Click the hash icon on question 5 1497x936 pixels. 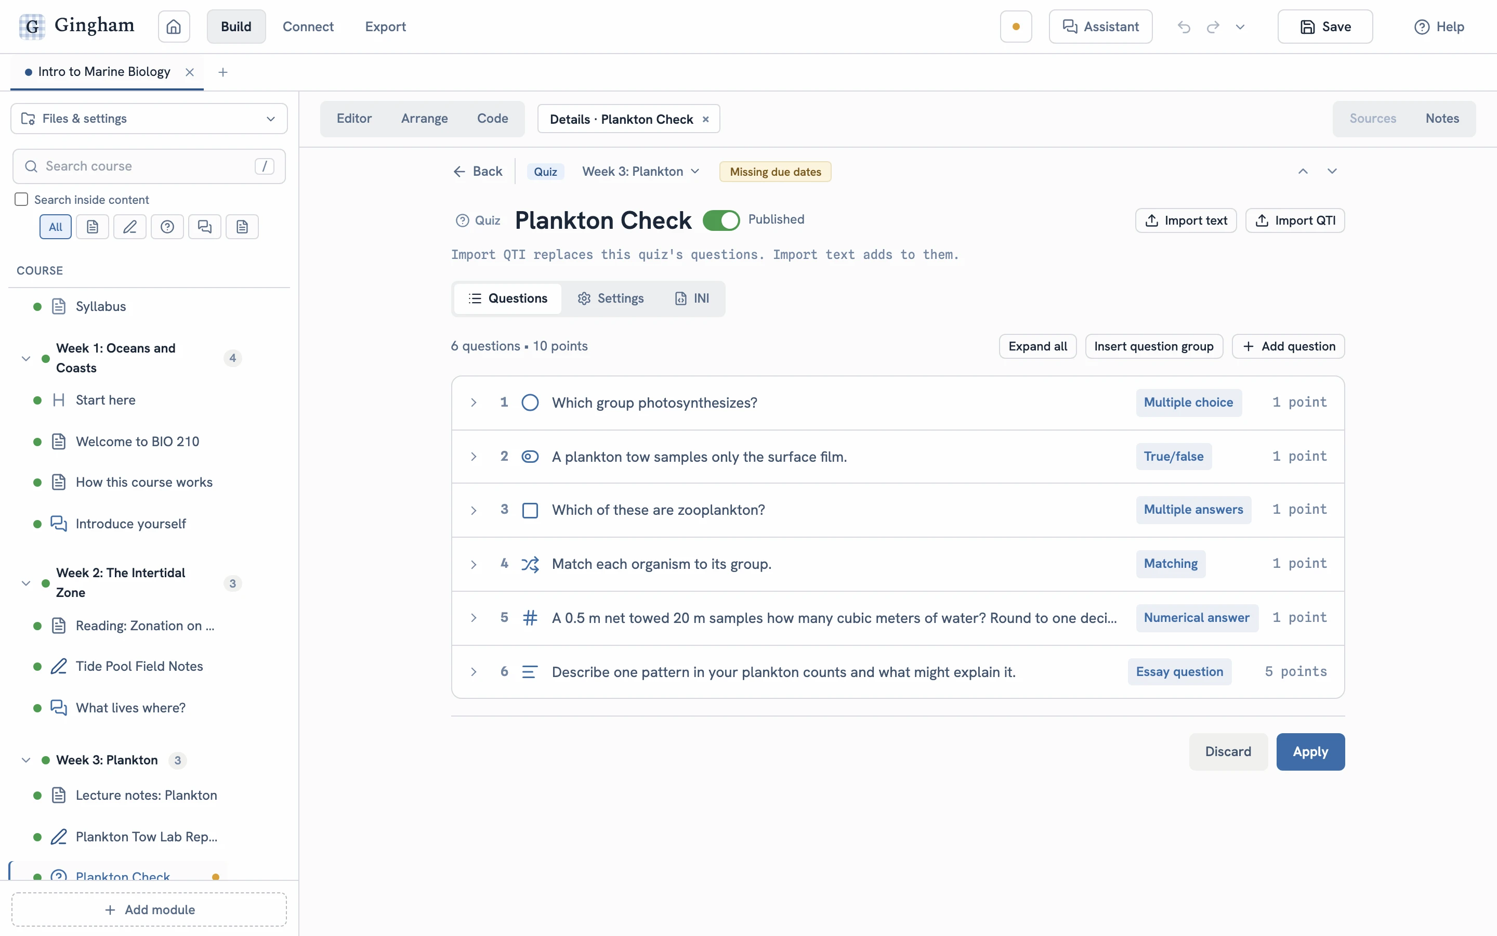click(x=530, y=618)
